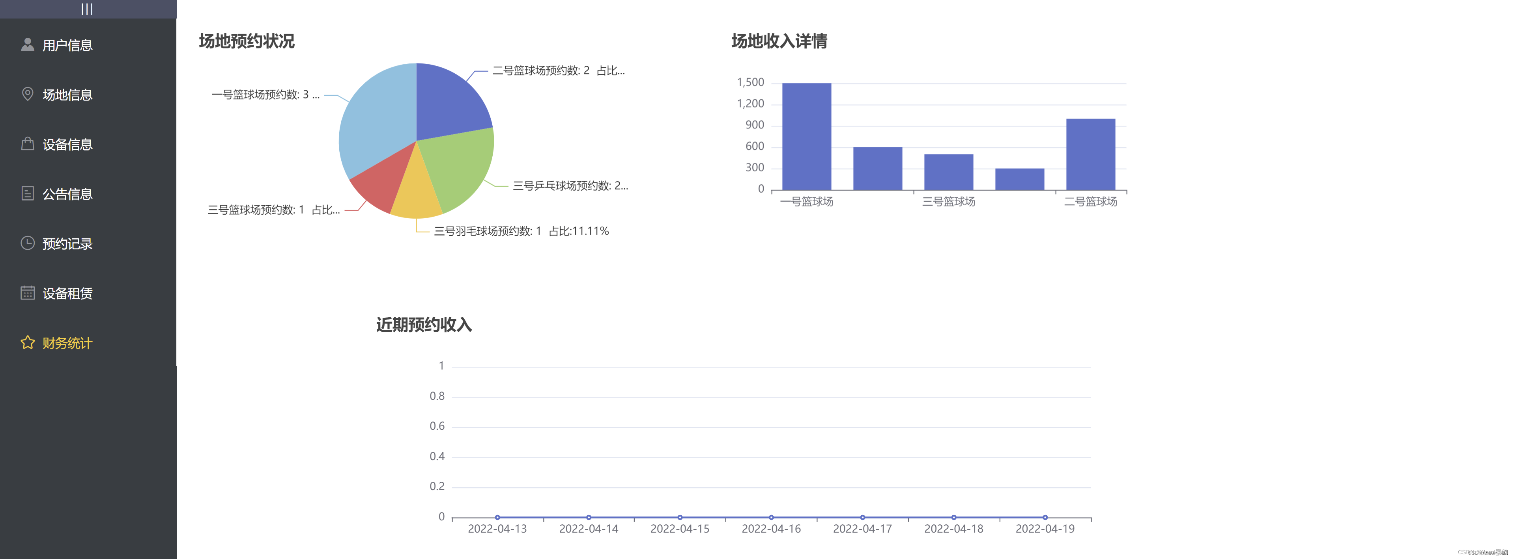
Task: Click the location pin icon beside 场地信息
Action: pyautogui.click(x=27, y=94)
